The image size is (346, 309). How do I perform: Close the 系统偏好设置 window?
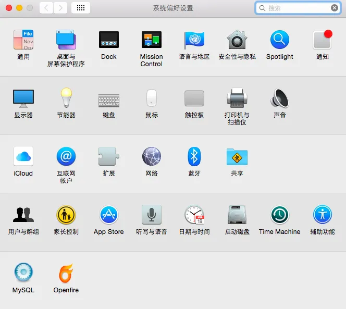click(x=9, y=8)
